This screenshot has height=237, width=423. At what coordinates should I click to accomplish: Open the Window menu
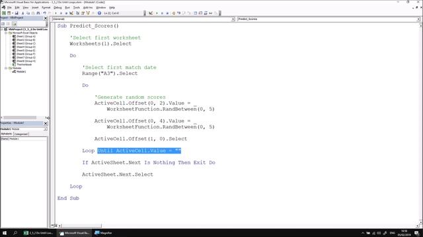click(101, 7)
